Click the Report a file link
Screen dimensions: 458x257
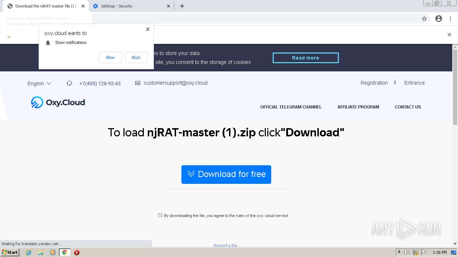pos(225,246)
